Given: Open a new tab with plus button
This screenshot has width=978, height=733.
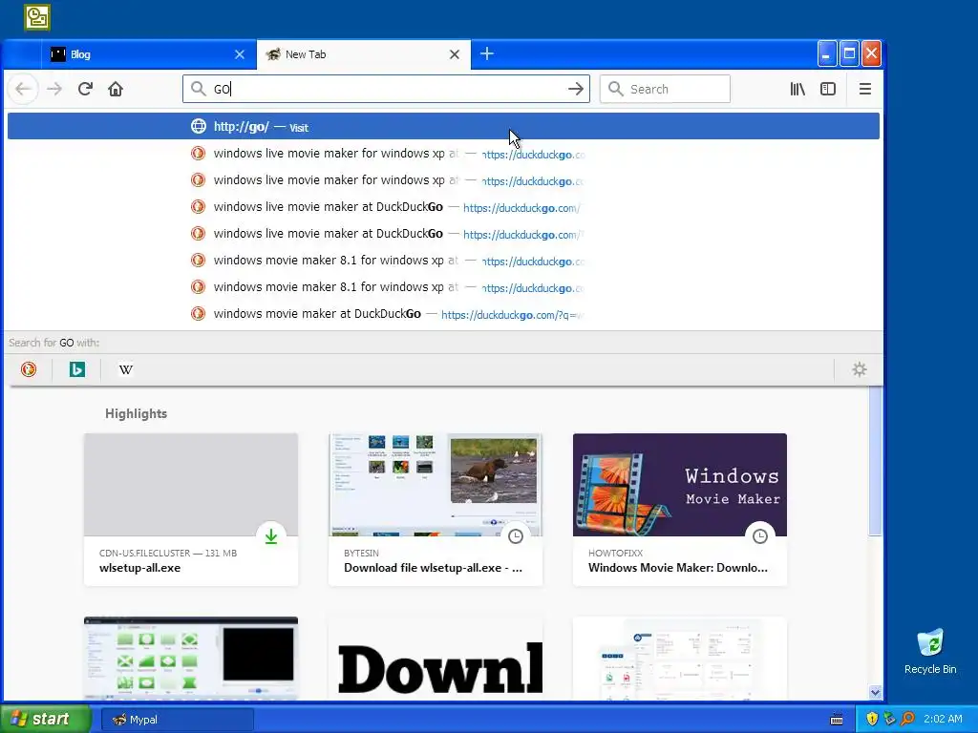Looking at the screenshot, I should click(x=487, y=54).
